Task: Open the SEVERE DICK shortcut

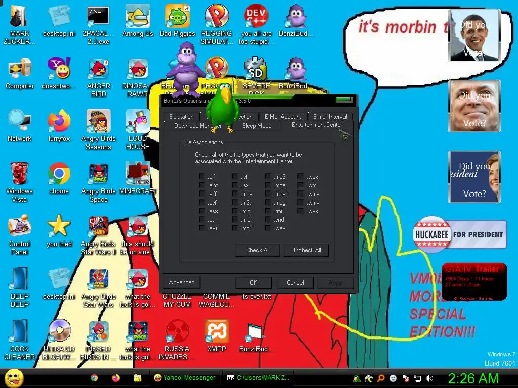Action: pyautogui.click(x=256, y=75)
